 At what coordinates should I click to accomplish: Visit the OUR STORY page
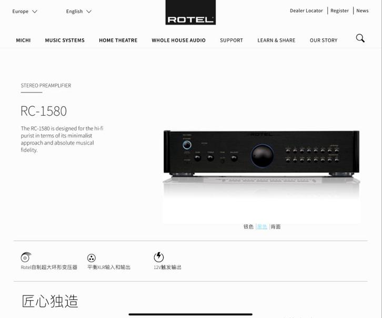(x=324, y=40)
